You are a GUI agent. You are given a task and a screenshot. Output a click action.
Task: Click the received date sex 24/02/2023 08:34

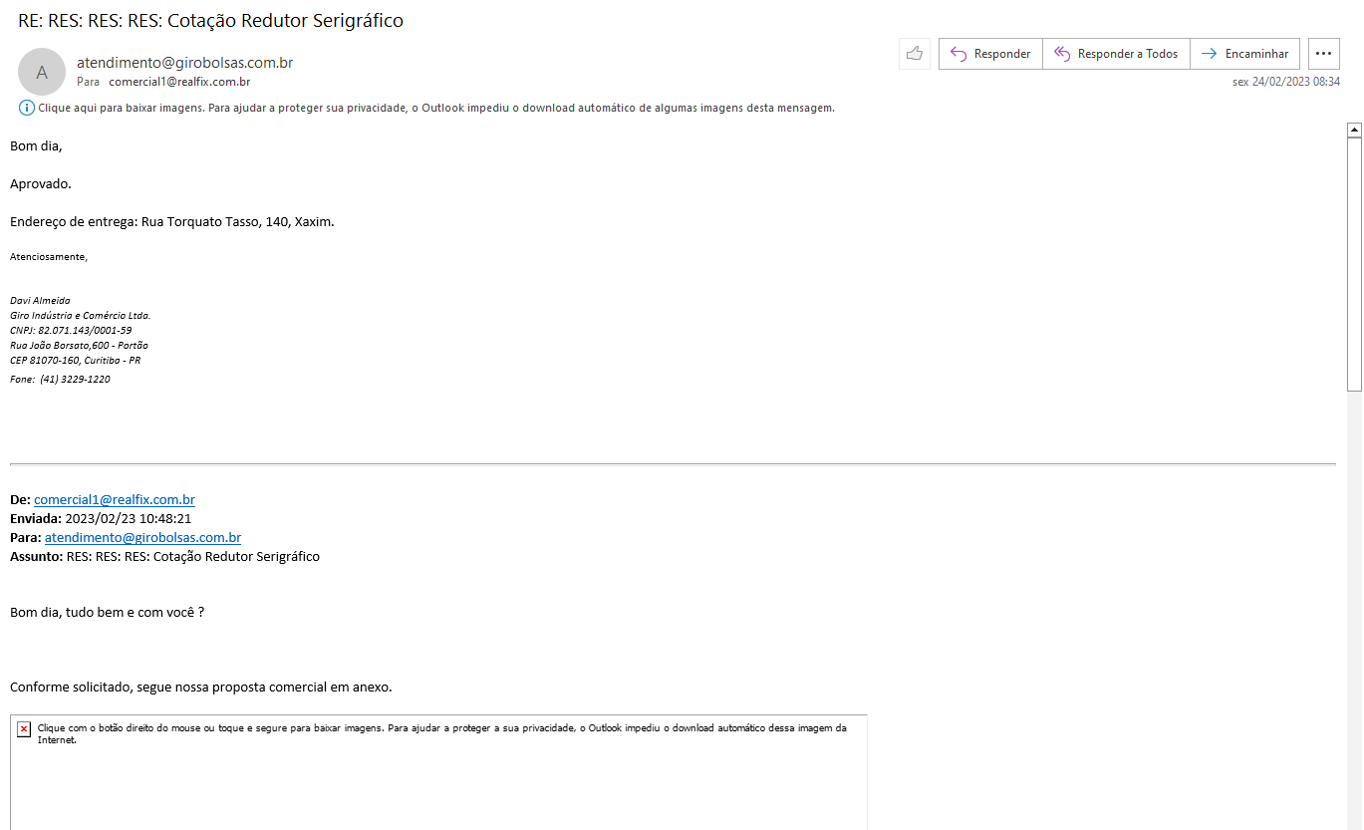coord(1285,82)
